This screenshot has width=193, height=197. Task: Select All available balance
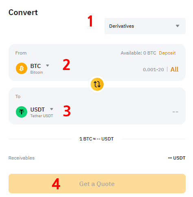tap(174, 70)
